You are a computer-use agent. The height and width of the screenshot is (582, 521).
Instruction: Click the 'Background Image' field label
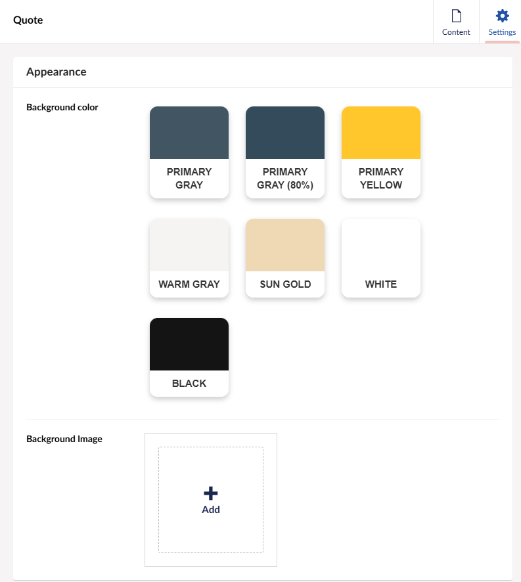click(64, 439)
